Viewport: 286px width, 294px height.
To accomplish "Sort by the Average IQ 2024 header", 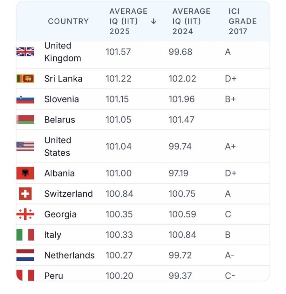I will 191,21.
